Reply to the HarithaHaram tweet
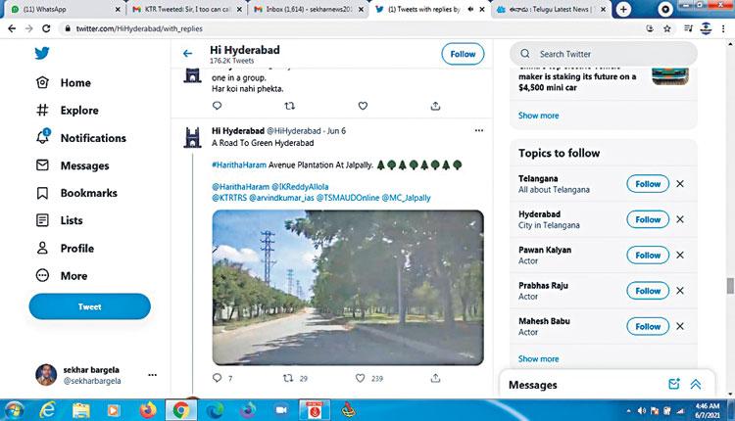Image resolution: width=735 pixels, height=421 pixels. point(218,378)
